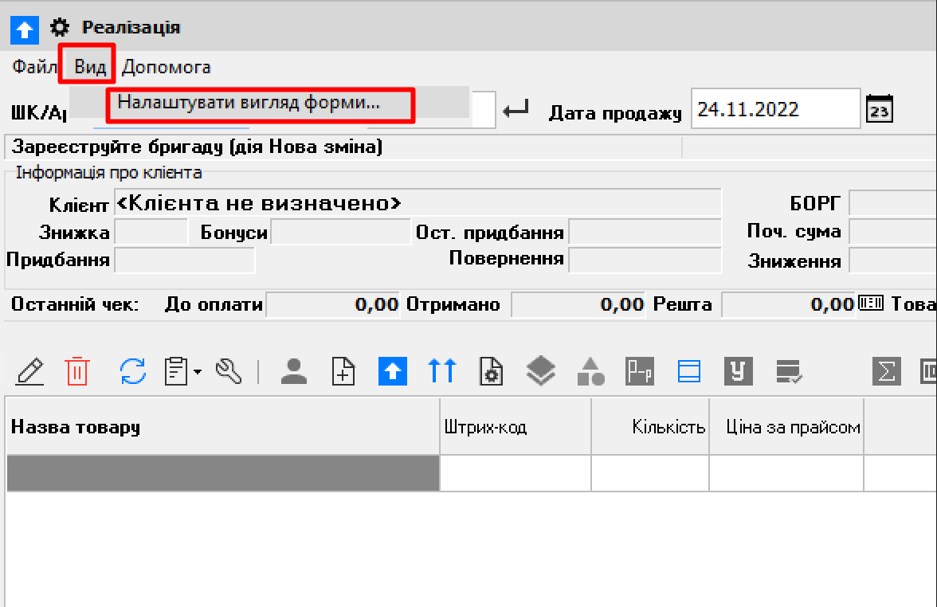
Task: Click the sum (Σ) icon on the toolbar
Action: coord(886,370)
